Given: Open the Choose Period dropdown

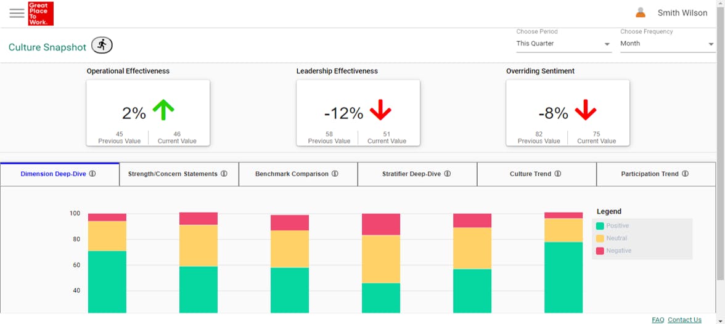Looking at the screenshot, I should tap(563, 44).
